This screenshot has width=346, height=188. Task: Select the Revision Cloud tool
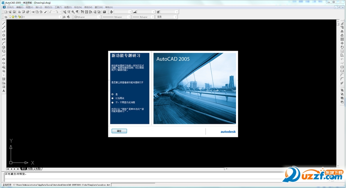(x=4, y=51)
